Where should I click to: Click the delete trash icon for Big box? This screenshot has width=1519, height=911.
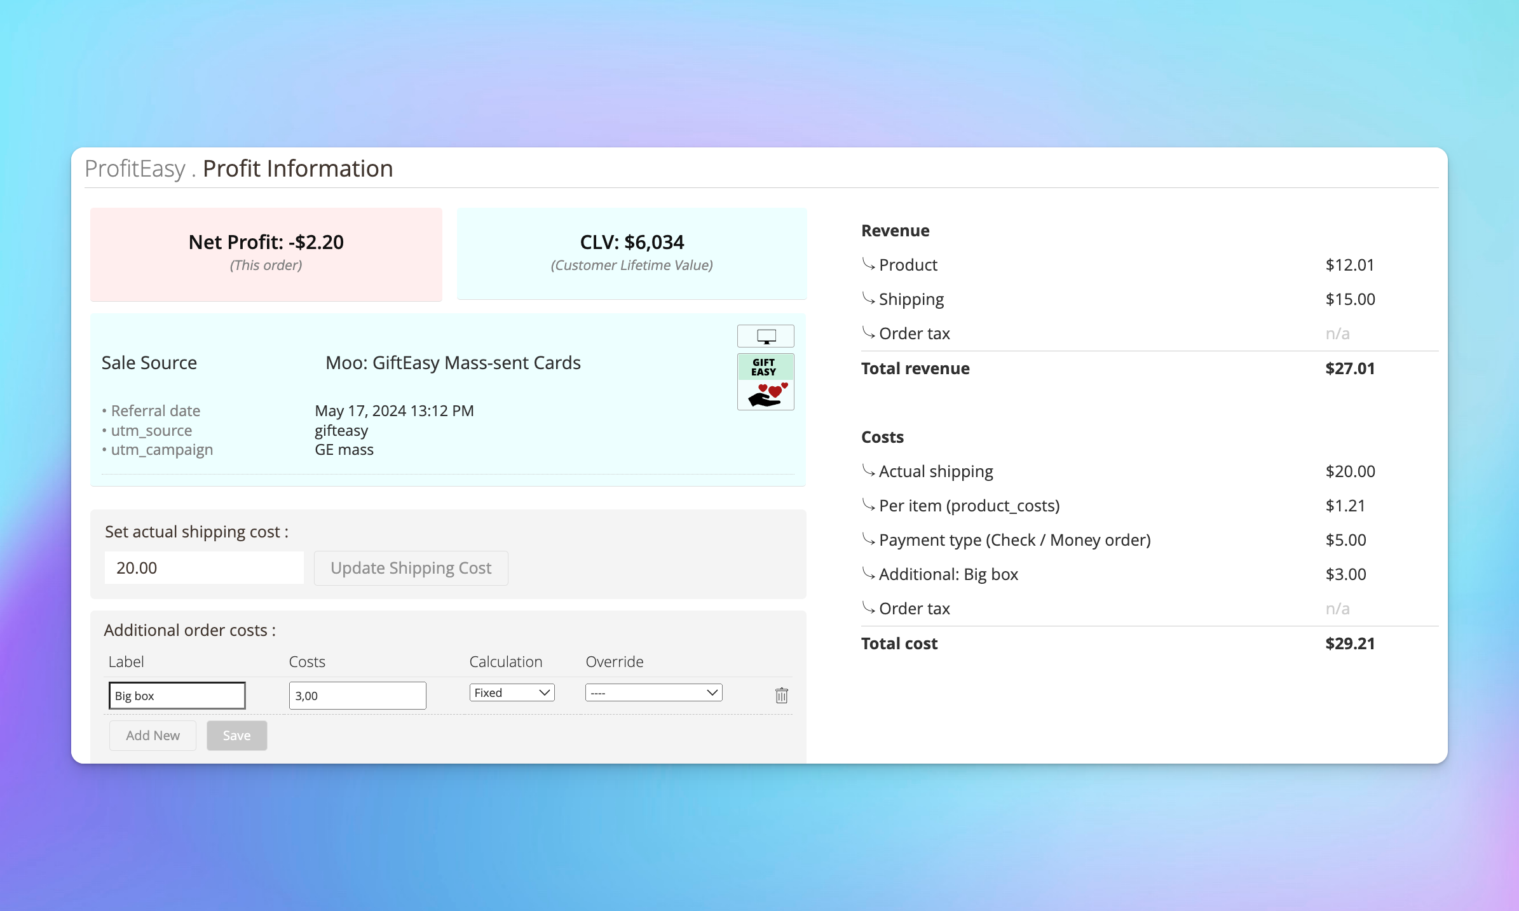(x=781, y=694)
